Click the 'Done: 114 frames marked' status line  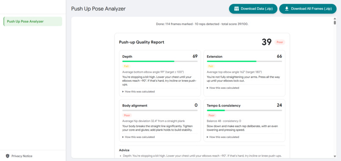click(202, 24)
